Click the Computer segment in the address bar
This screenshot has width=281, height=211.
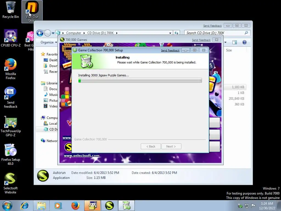pos(74,33)
